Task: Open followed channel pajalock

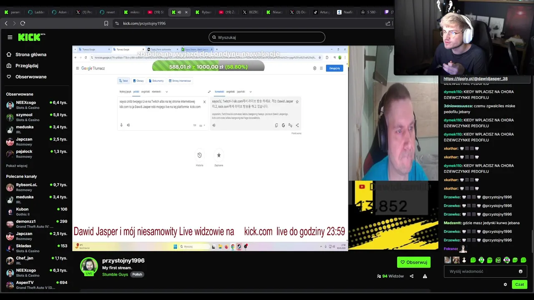Action: pos(37,154)
